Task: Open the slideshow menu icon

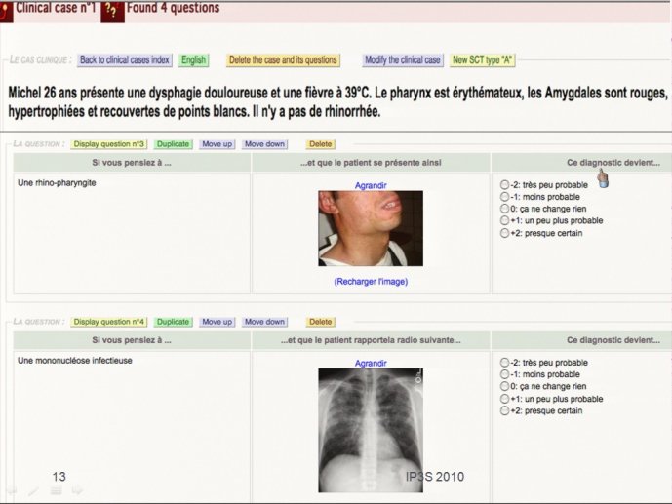Action: coord(56,491)
